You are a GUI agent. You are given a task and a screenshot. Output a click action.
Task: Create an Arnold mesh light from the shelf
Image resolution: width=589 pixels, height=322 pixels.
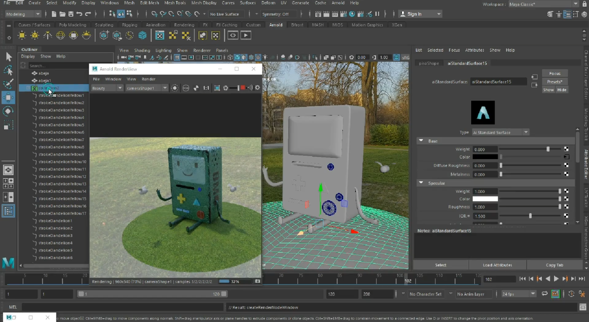tap(35, 35)
